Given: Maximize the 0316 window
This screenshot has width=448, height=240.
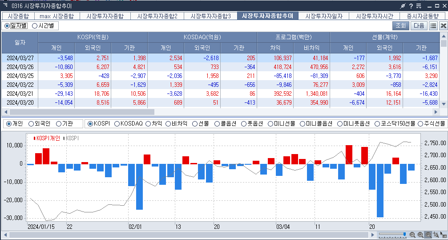Looking at the screenshot, I should [437, 6].
